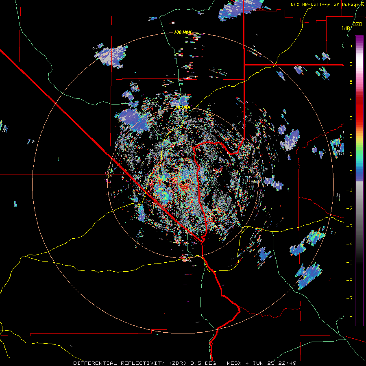Click the 6 dB scale tick label

[351, 64]
